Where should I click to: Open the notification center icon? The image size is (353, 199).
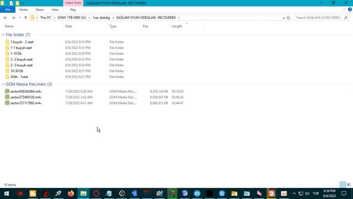[344, 193]
